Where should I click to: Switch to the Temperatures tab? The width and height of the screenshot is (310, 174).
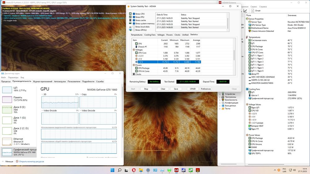[x=137, y=35]
